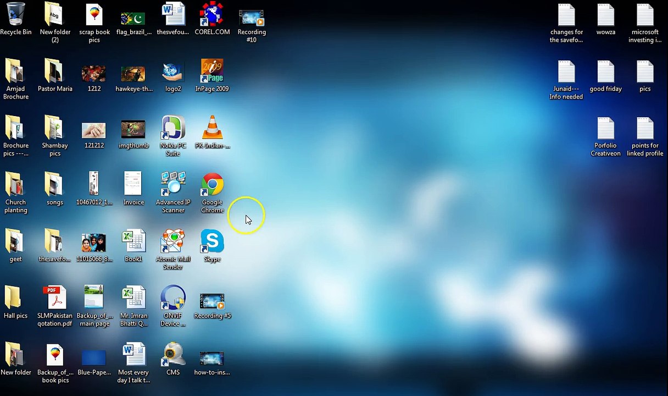Launch the CMS webcam shortcut

(172, 355)
